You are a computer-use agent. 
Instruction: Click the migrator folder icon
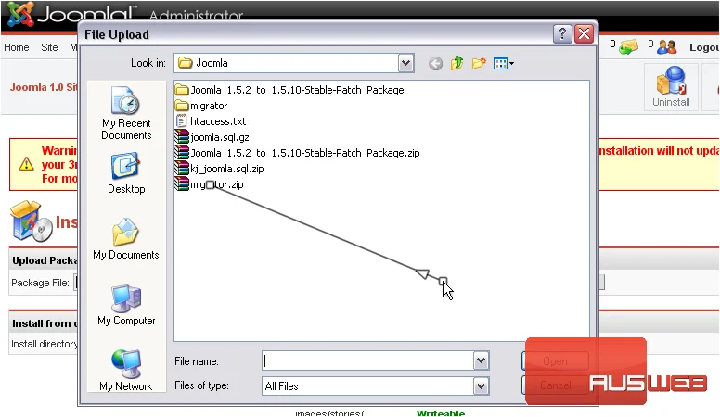[x=182, y=106]
